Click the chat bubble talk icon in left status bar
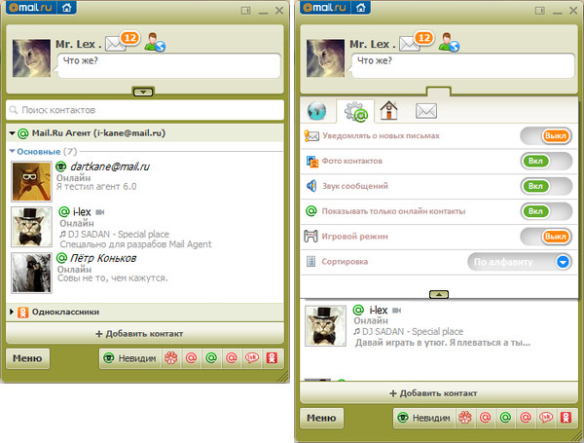 click(252, 358)
